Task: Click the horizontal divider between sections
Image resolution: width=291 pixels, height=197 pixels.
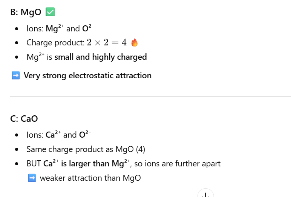Action: (150, 97)
